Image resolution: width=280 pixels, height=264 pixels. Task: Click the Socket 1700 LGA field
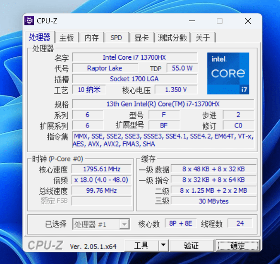134,79
